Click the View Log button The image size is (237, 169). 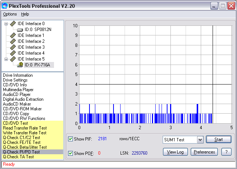175,152
